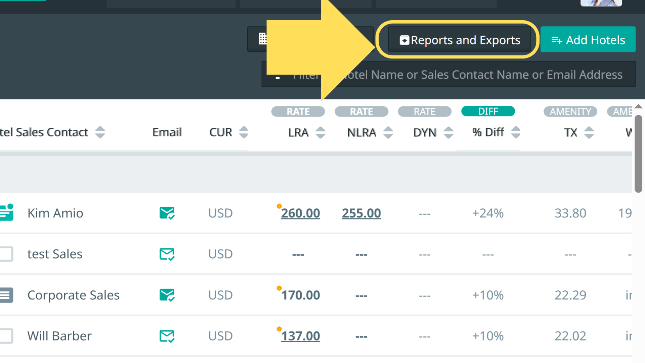Select the AMENITY column group tag
Image resolution: width=645 pixels, height=363 pixels.
570,111
